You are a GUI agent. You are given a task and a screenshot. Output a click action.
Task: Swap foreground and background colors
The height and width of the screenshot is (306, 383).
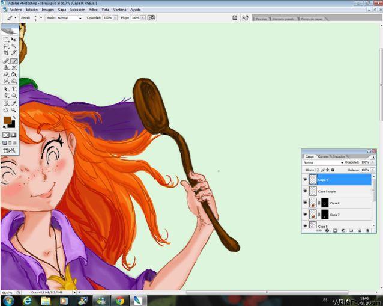click(x=14, y=117)
